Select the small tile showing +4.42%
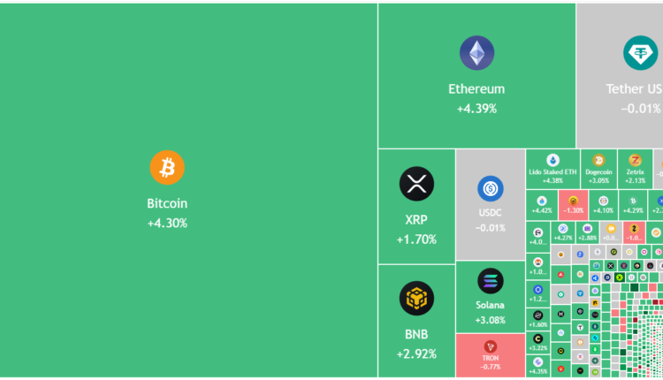 (542, 205)
